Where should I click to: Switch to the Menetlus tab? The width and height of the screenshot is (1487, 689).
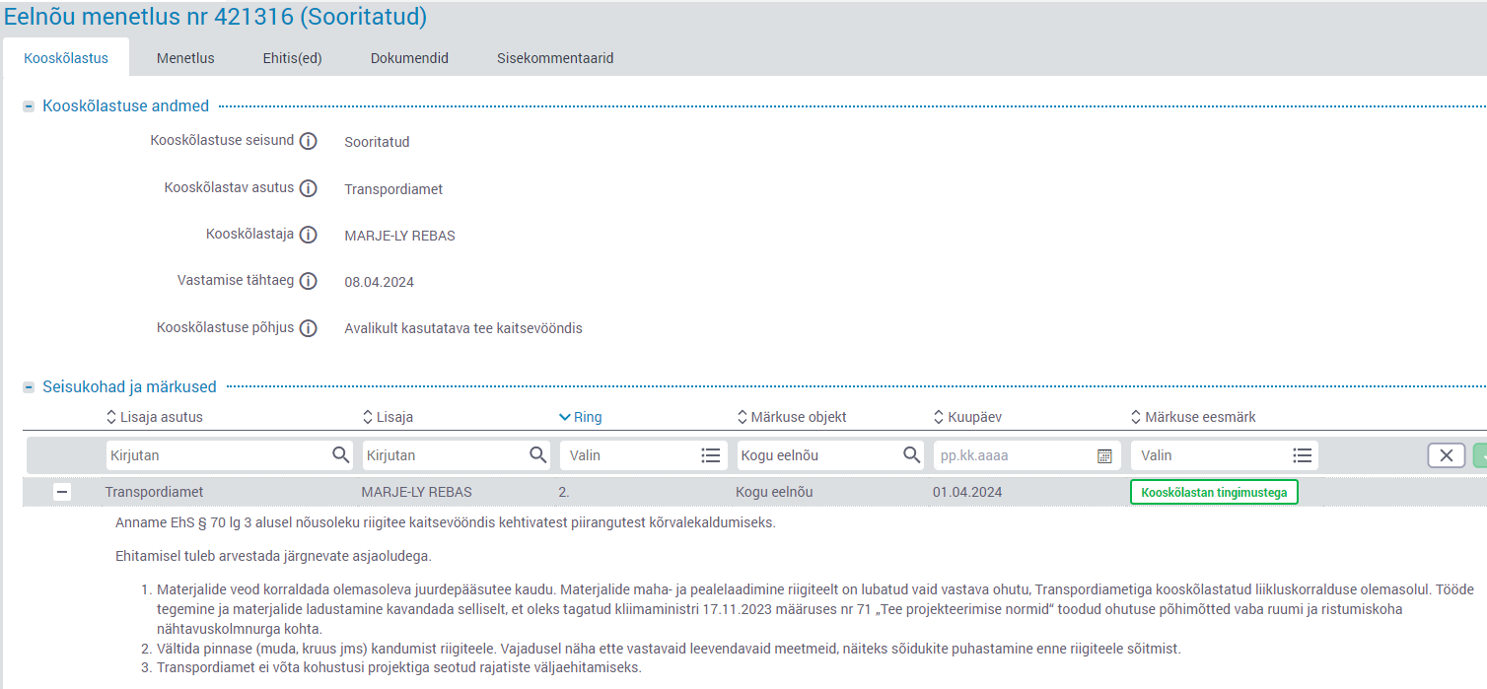pos(185,58)
